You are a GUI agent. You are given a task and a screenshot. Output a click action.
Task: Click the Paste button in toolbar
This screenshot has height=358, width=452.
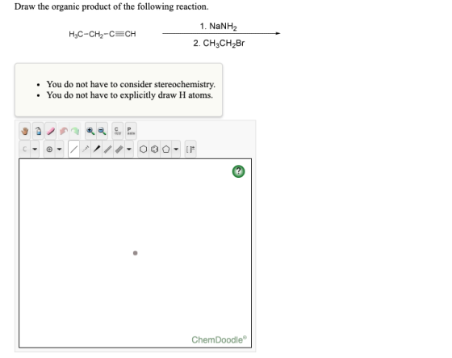tap(131, 131)
